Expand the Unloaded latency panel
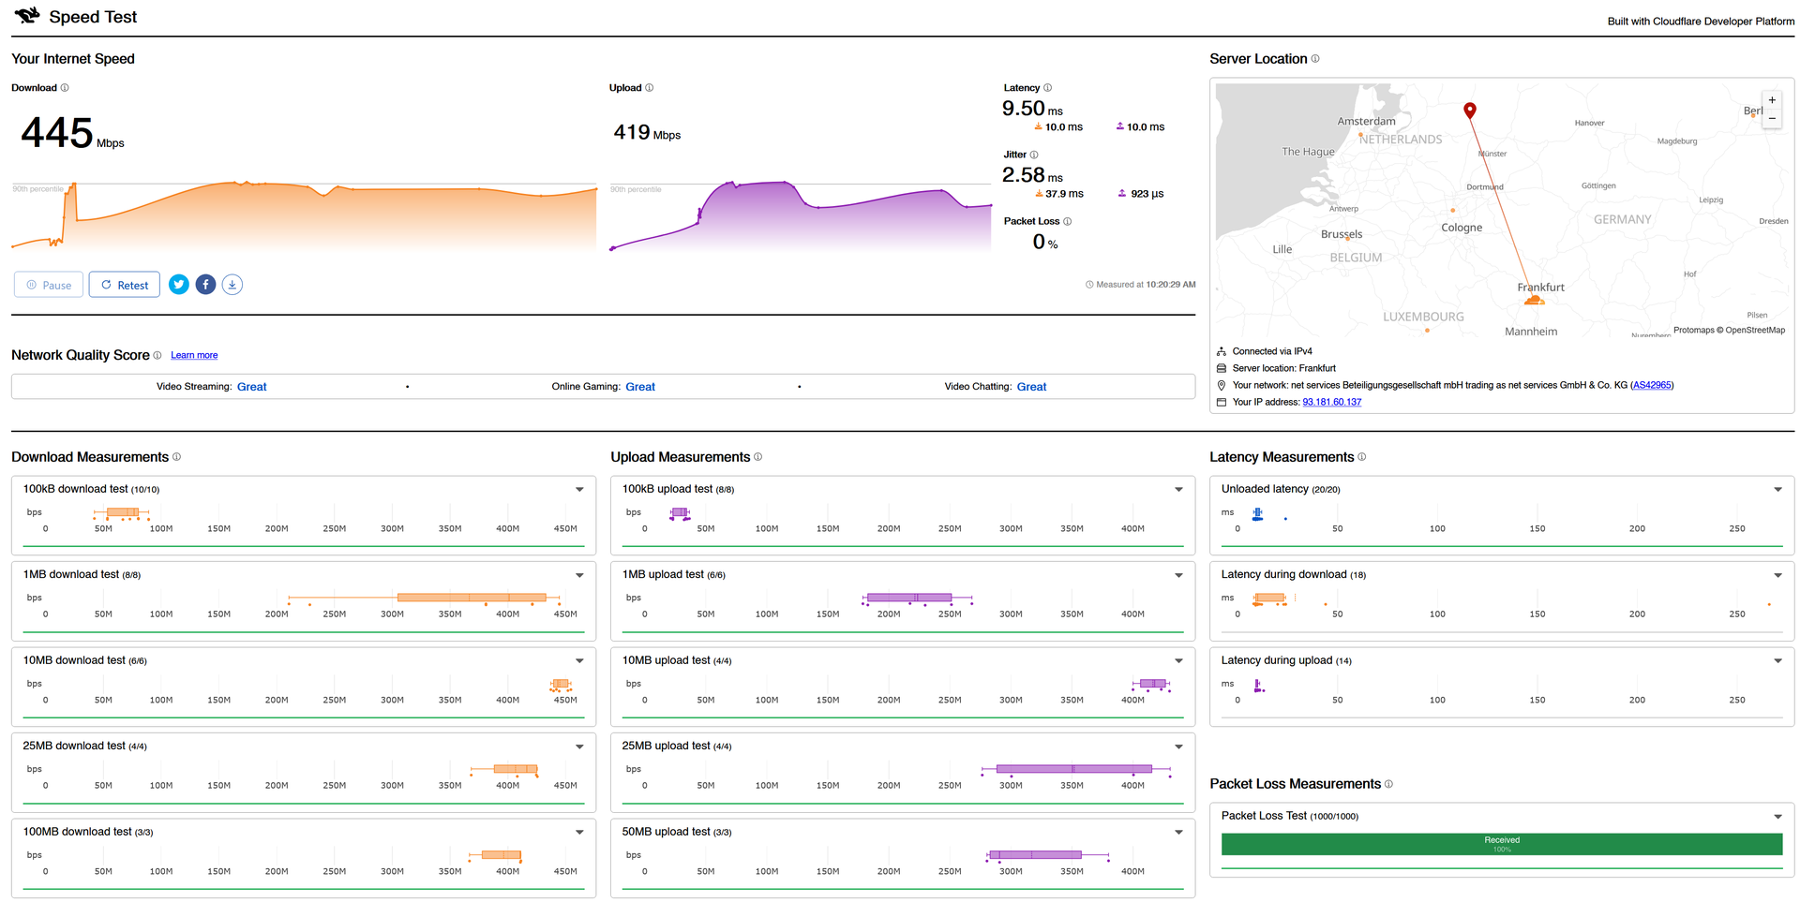This screenshot has width=1800, height=902. 1777,490
